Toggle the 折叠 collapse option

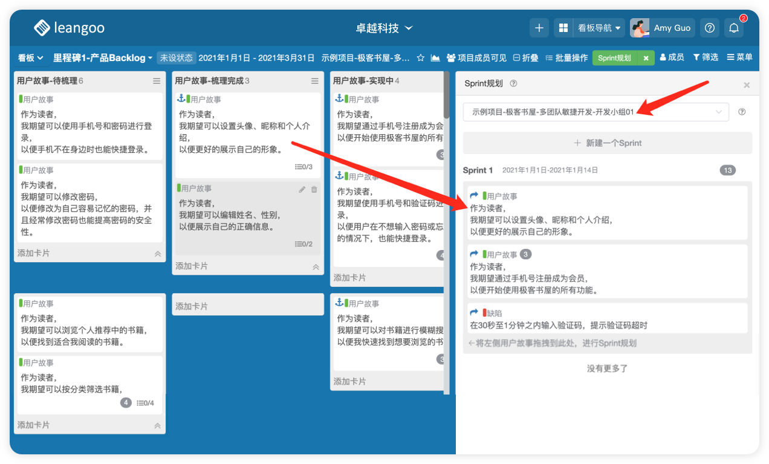point(525,58)
